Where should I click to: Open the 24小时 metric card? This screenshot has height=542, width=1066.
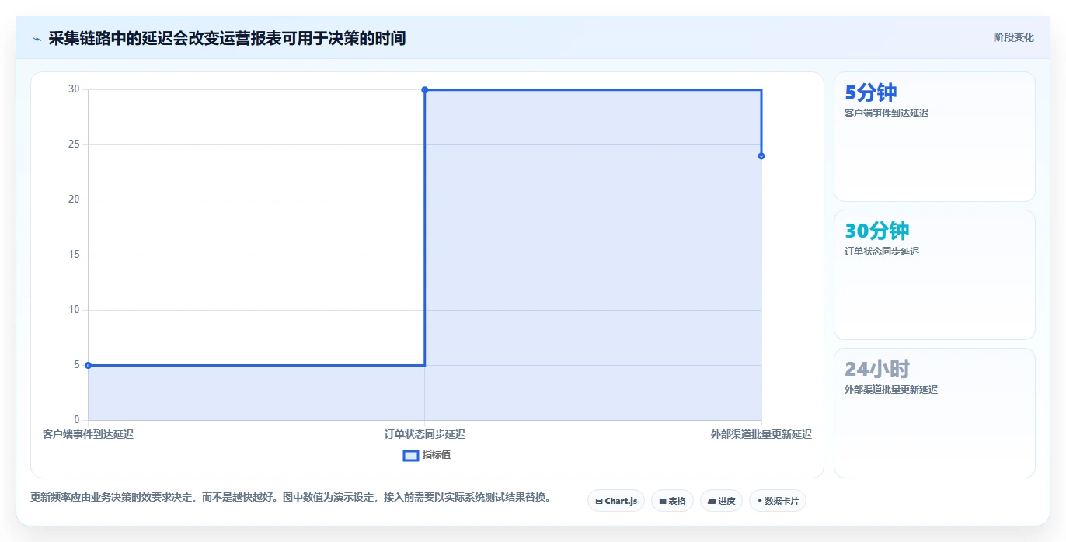(x=934, y=413)
